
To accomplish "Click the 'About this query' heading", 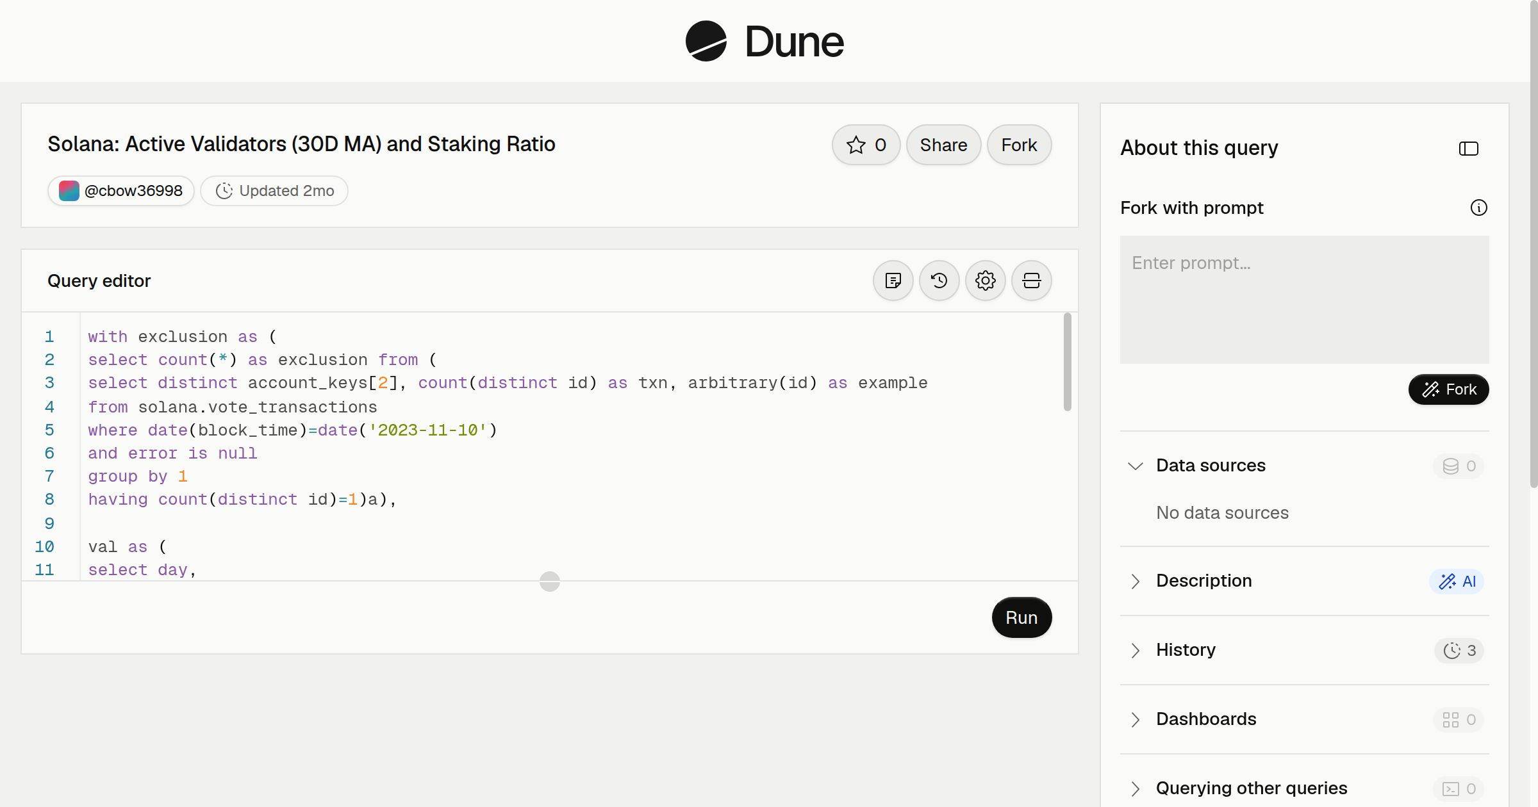I will [x=1199, y=148].
